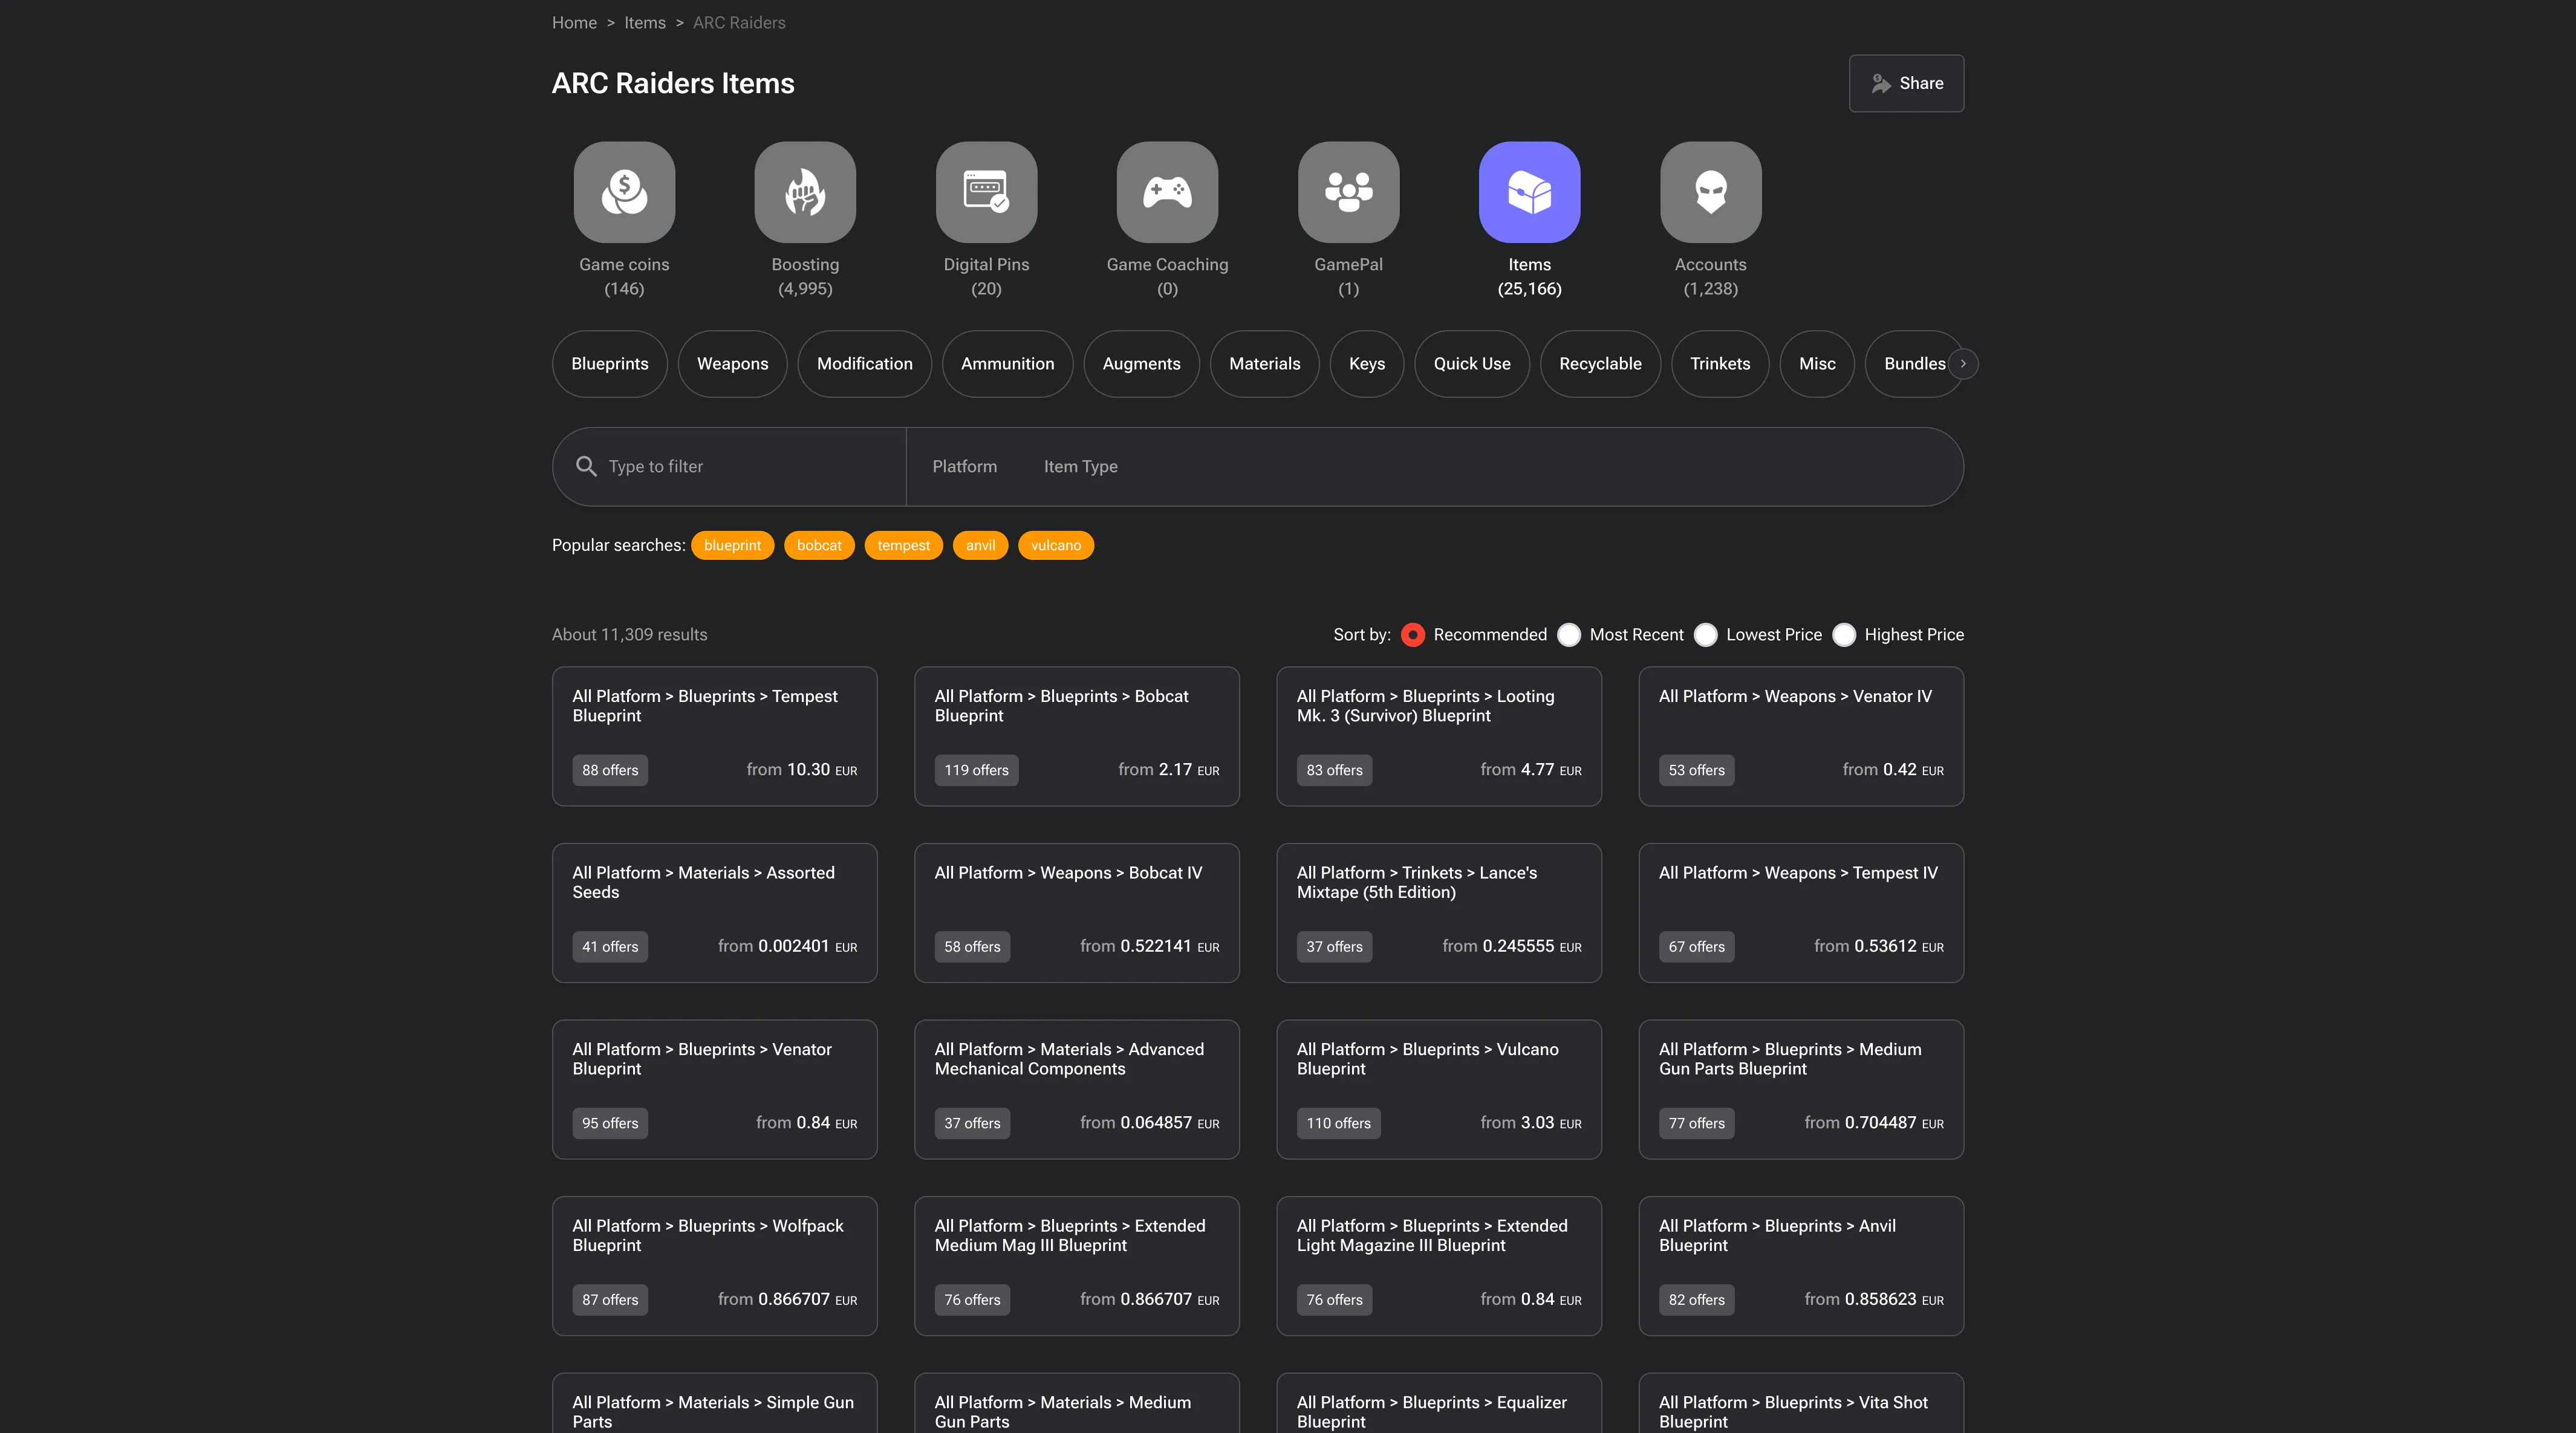
Task: Click the orange tempest search tag
Action: point(903,545)
